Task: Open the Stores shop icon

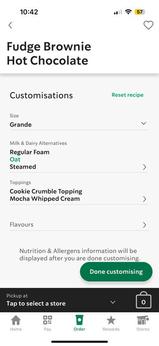Action: pyautogui.click(x=143, y=320)
